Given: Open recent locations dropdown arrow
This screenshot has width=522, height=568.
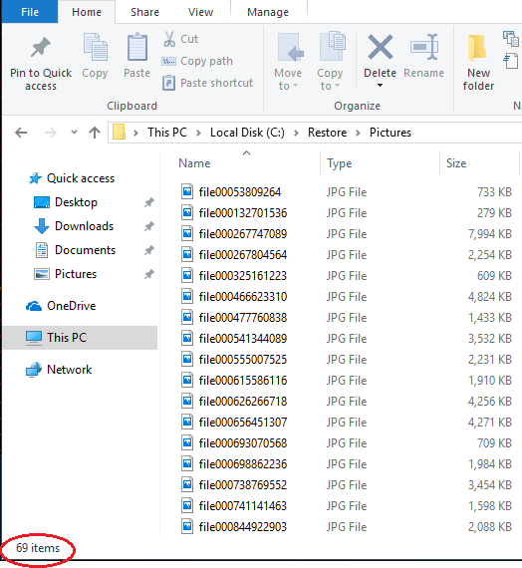Looking at the screenshot, I should coord(74,133).
